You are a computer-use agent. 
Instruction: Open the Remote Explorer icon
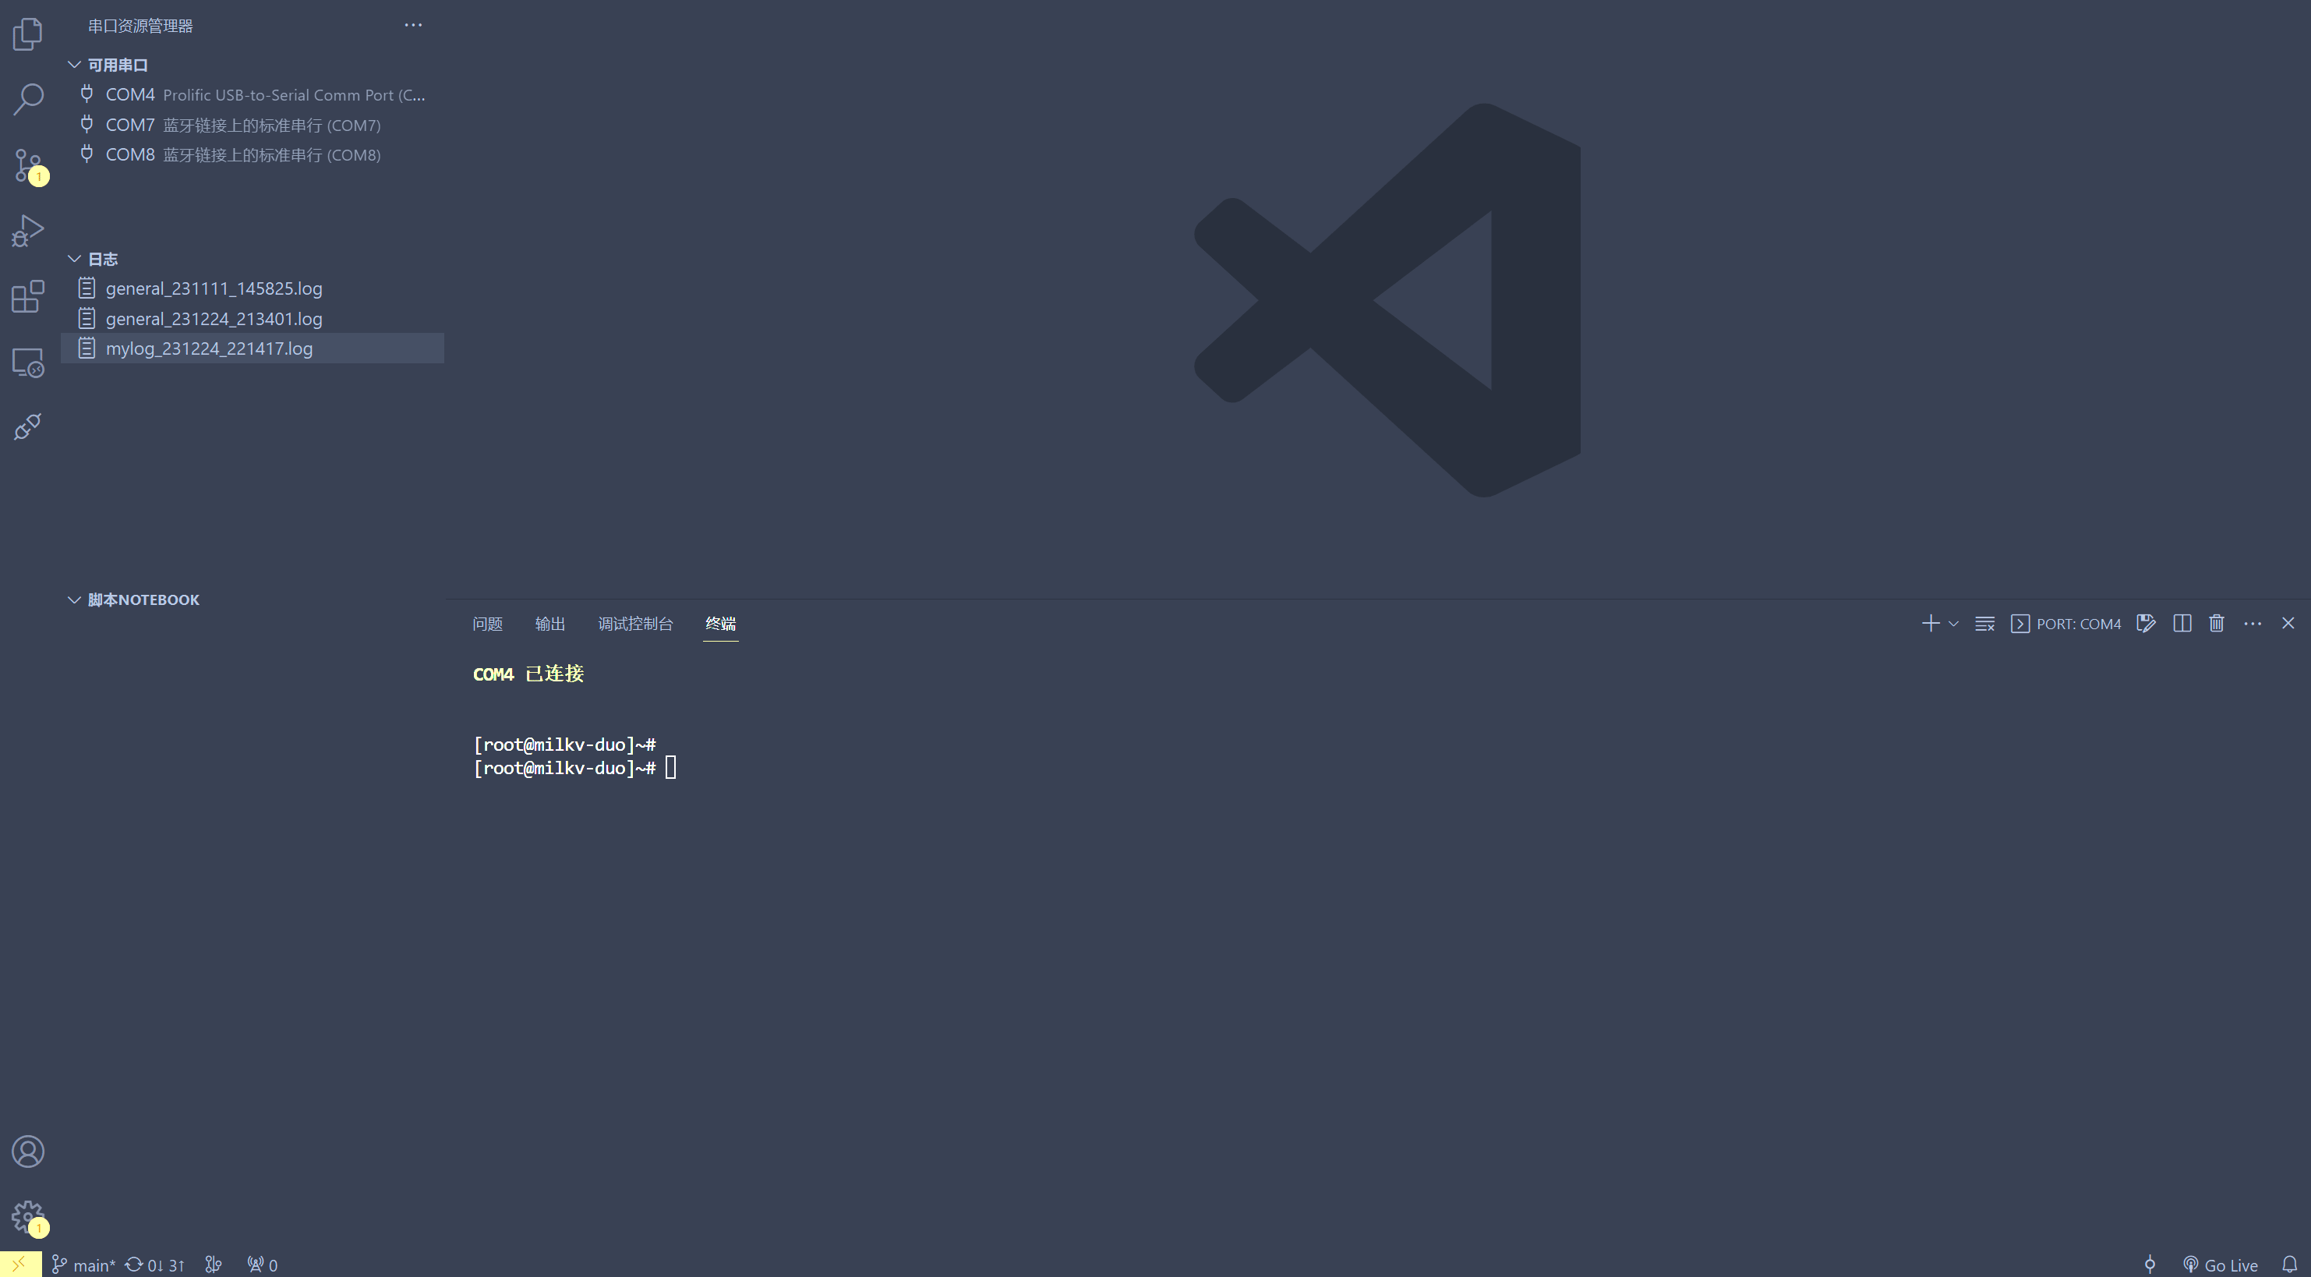point(28,362)
